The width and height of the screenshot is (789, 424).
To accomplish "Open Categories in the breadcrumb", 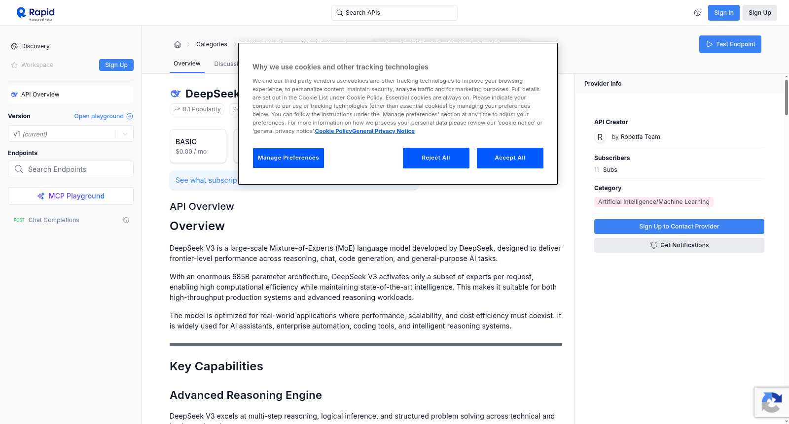I will tap(212, 44).
